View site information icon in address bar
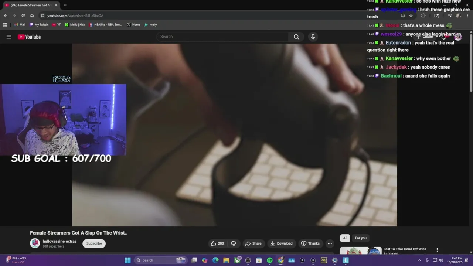The height and width of the screenshot is (266, 473). (x=42, y=16)
